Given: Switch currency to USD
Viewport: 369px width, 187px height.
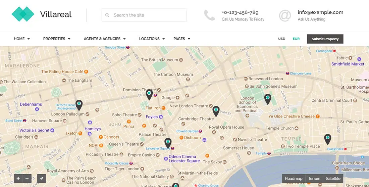Looking at the screenshot, I should pos(281,39).
